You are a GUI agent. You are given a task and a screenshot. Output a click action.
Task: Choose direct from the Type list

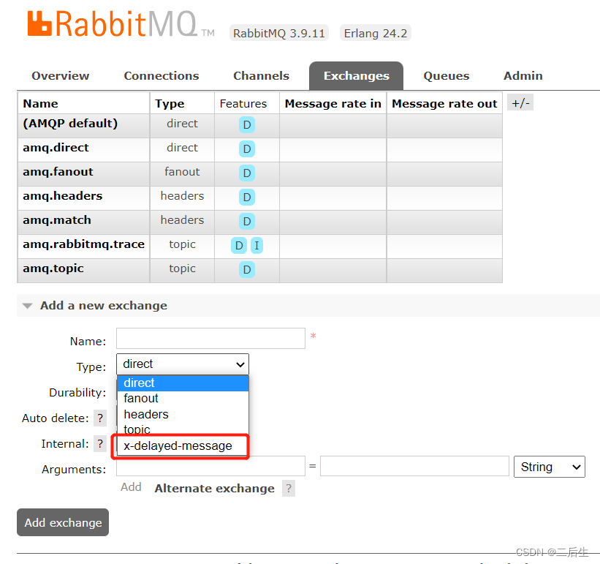pyautogui.click(x=183, y=383)
